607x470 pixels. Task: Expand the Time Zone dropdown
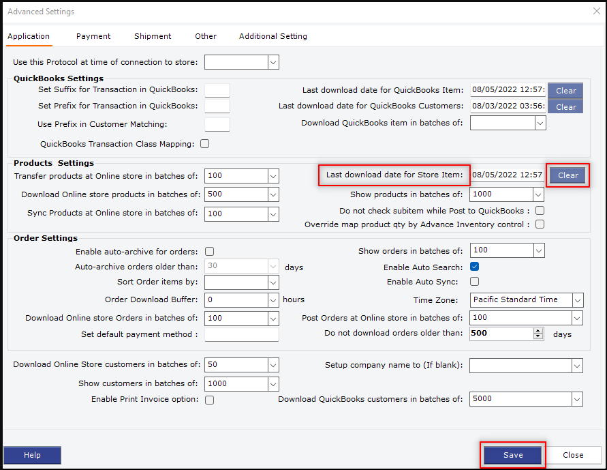click(577, 300)
